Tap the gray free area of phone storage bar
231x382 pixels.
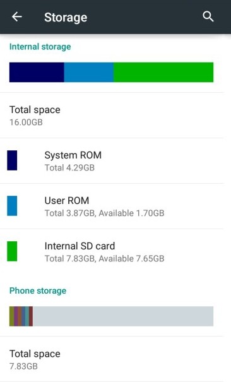tap(123, 316)
